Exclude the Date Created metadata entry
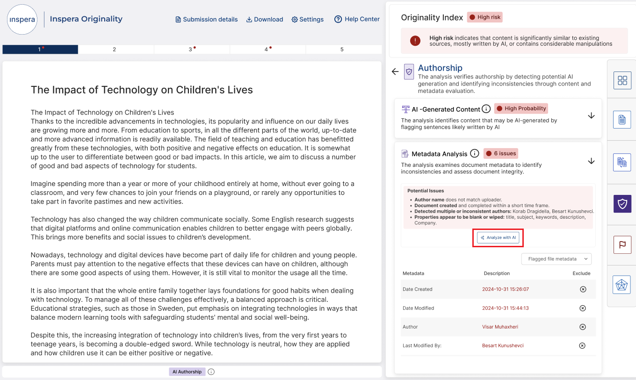The height and width of the screenshot is (380, 636). pyautogui.click(x=583, y=289)
